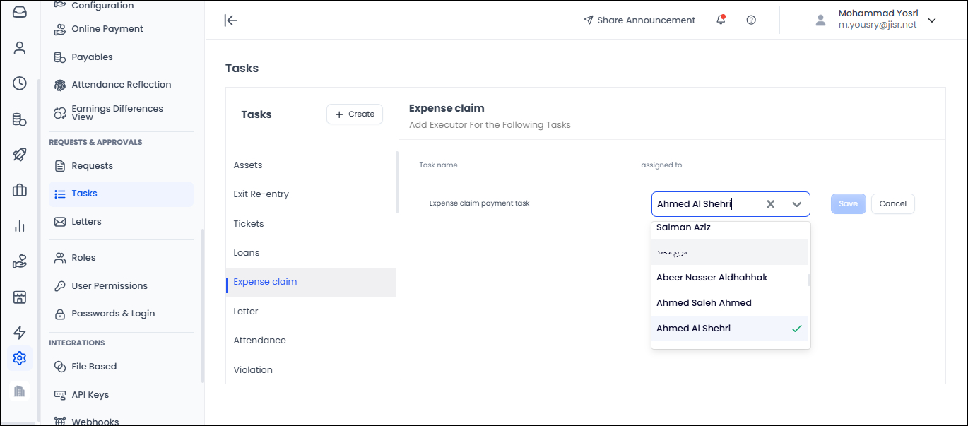Click the bar chart analytics icon
The height and width of the screenshot is (426, 968).
20,226
